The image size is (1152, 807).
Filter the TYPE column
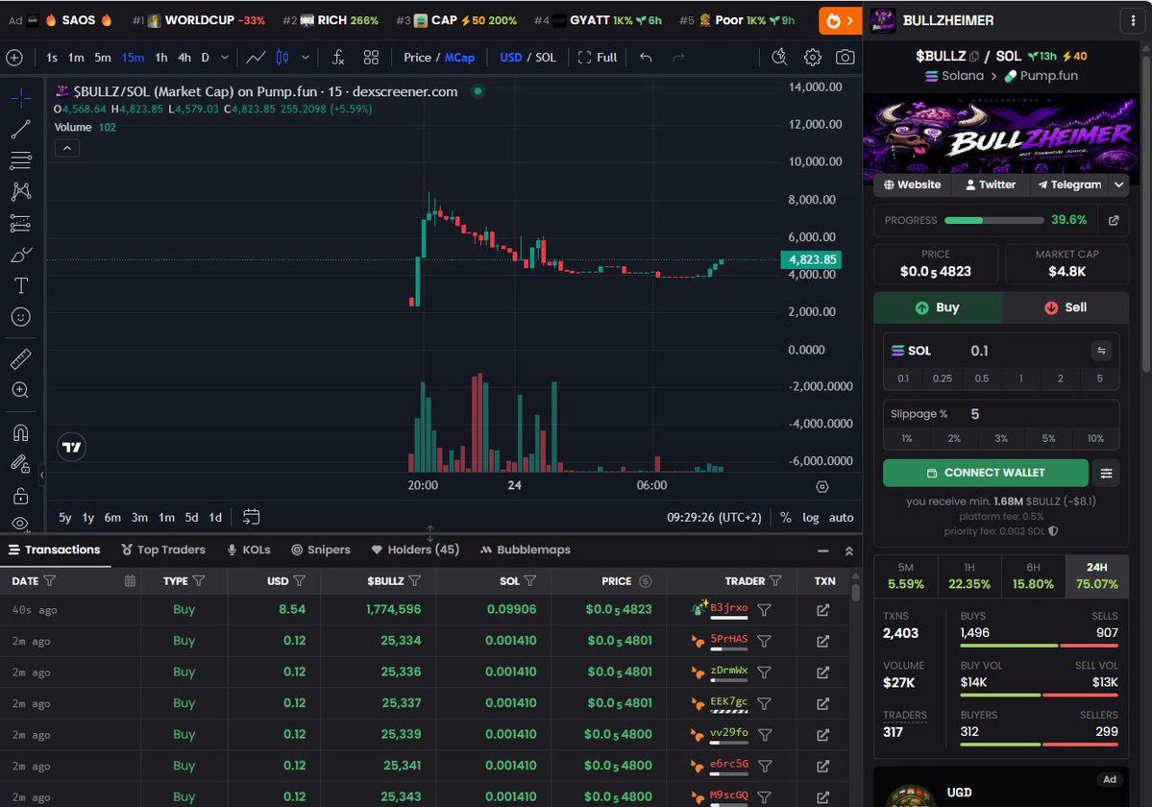tap(198, 581)
